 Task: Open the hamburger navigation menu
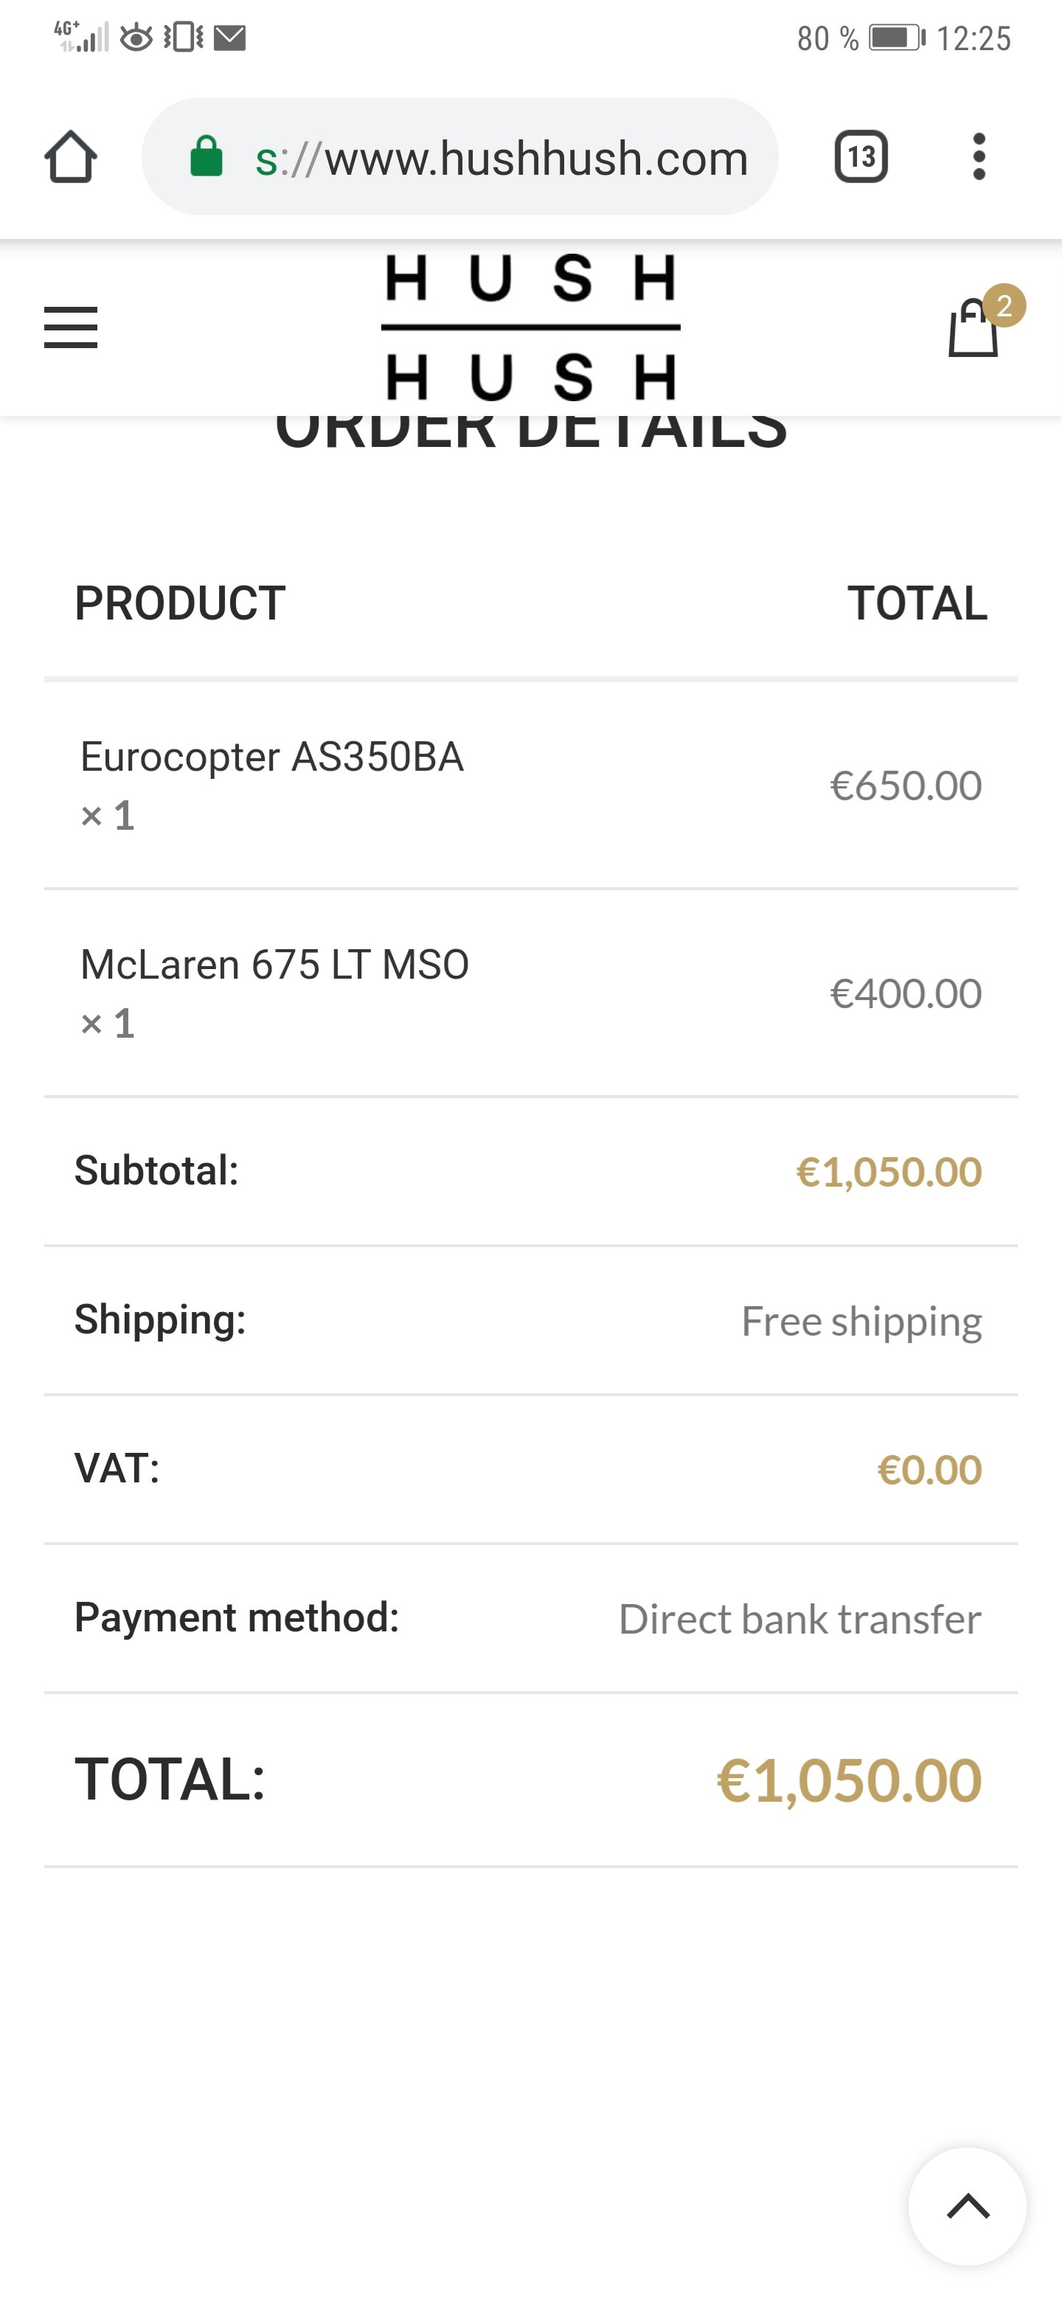[x=71, y=327]
